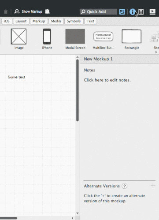The image size is (159, 220).
Task: Click the New Mockup 1 title
Action: click(x=98, y=59)
